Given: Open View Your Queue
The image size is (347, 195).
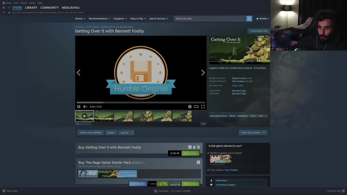Looking at the screenshot, I should click(253, 133).
